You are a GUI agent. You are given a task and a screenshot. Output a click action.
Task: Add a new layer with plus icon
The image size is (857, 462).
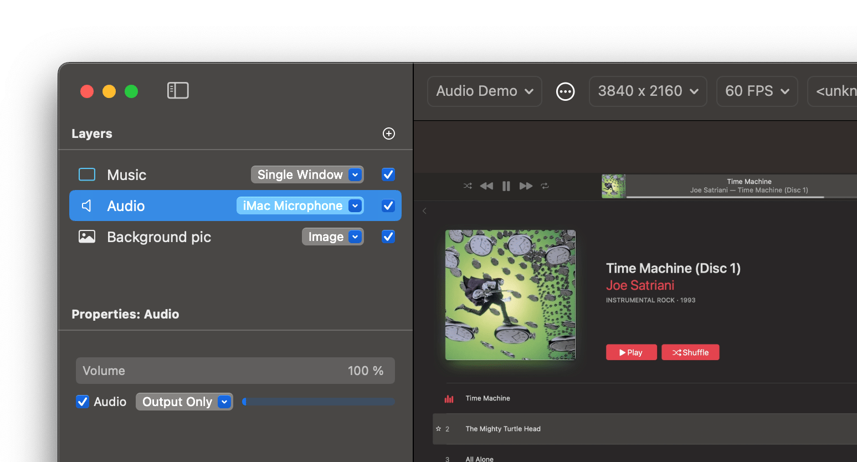(x=389, y=134)
